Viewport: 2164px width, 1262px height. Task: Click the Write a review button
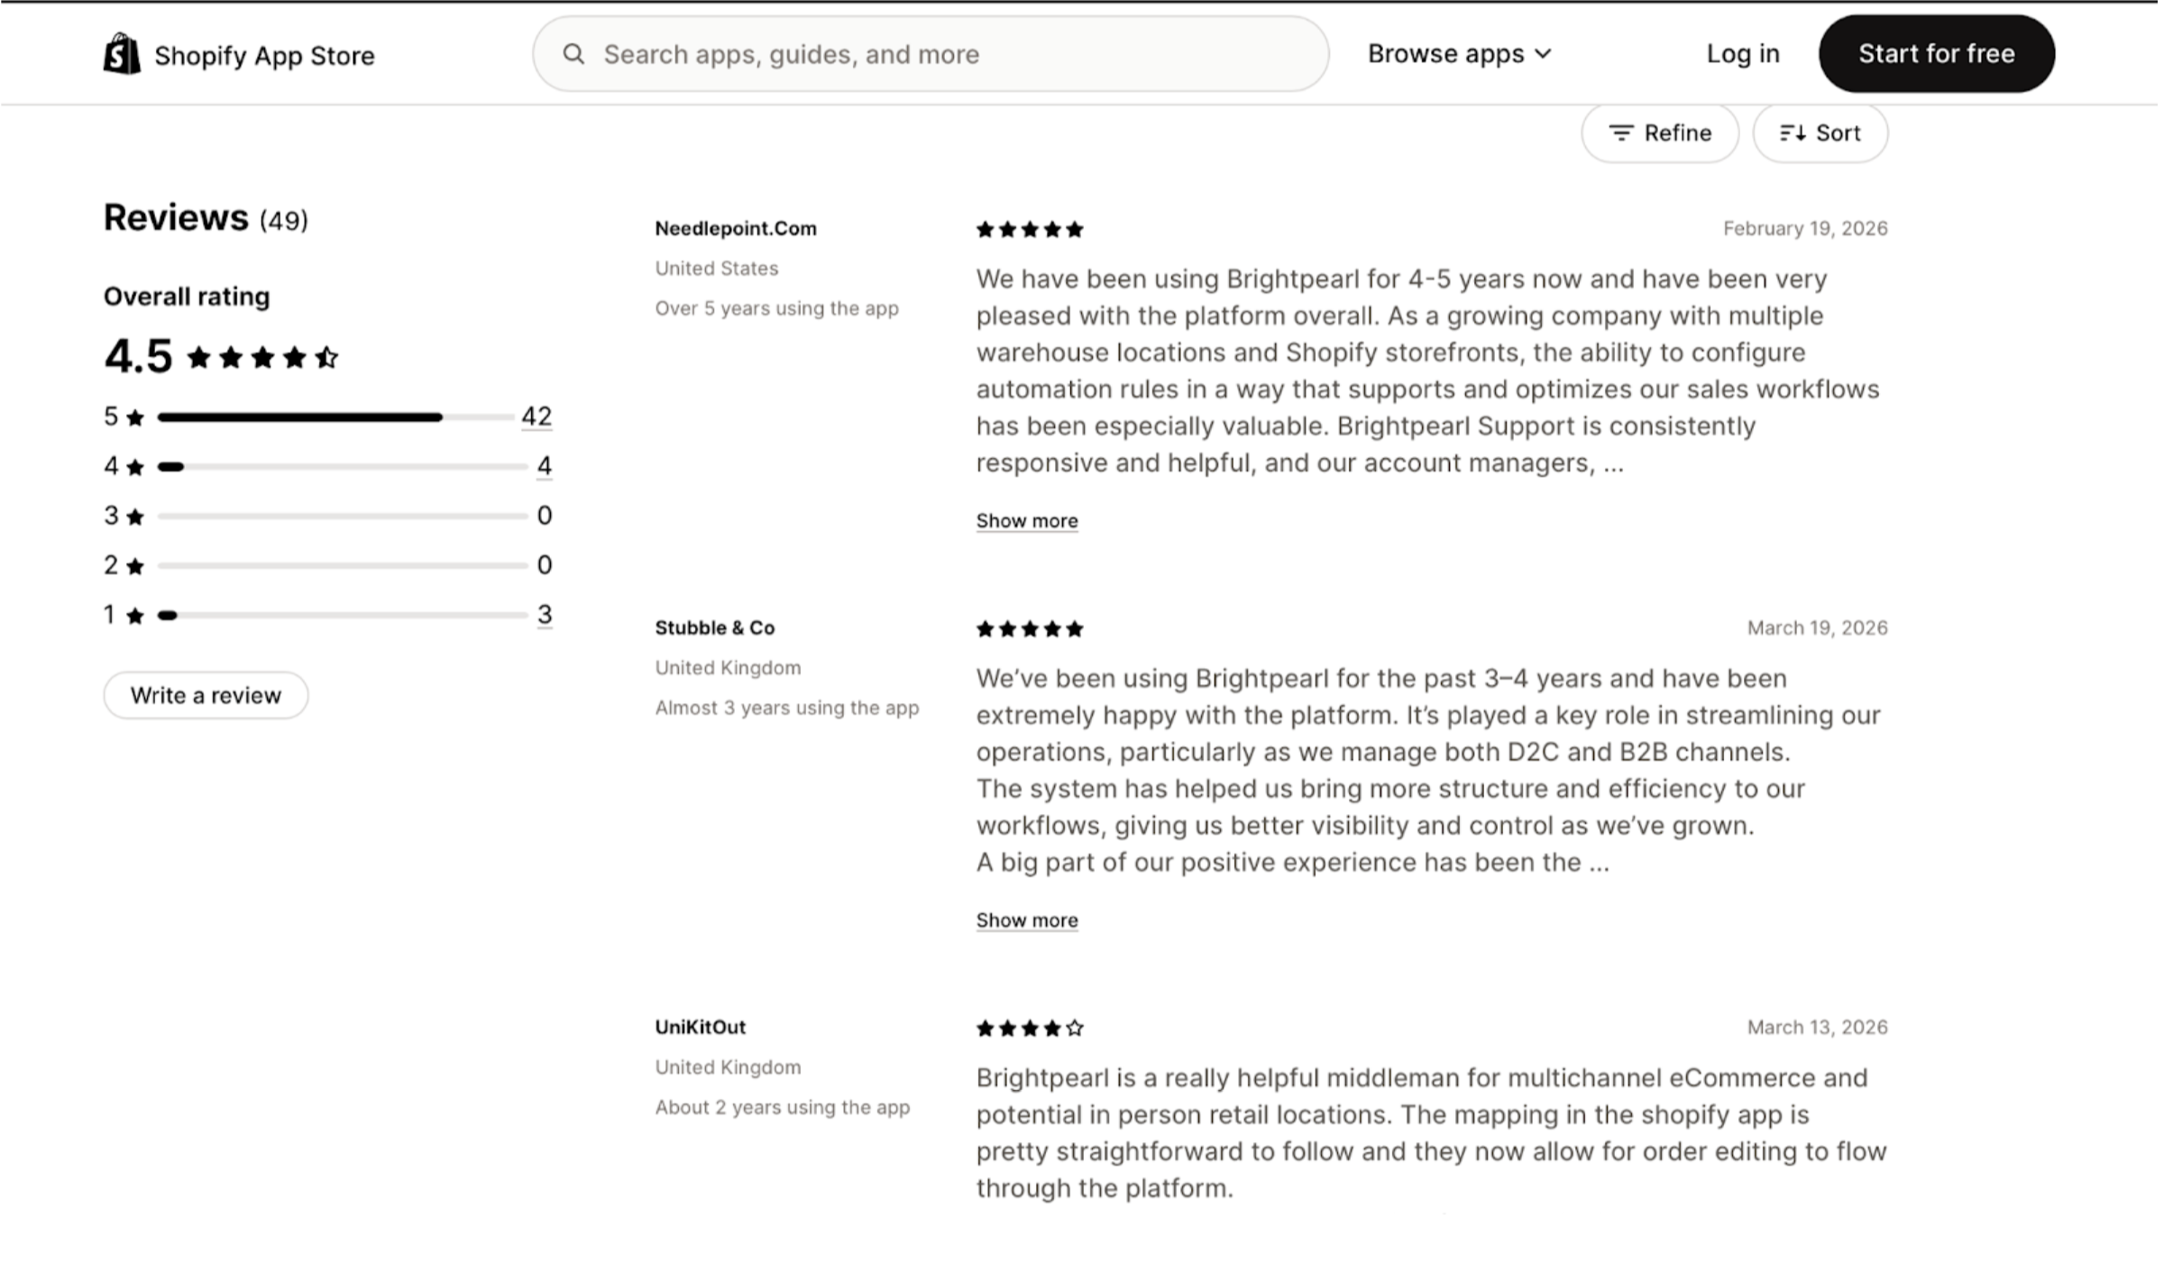click(206, 695)
